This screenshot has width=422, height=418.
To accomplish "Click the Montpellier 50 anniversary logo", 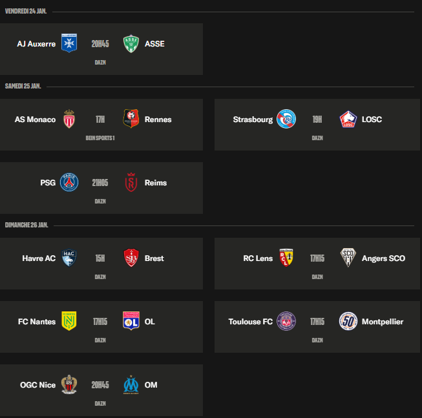I will click(348, 321).
